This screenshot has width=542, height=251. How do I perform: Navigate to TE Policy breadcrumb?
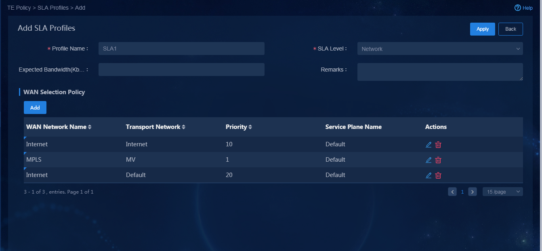[19, 8]
